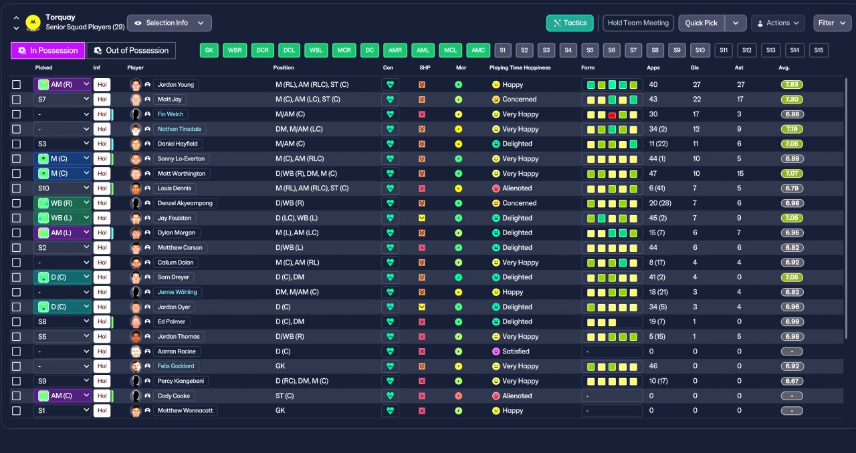Click Cody Cooke's red morale icon
Screen dimensions: 856x453
tap(458, 396)
